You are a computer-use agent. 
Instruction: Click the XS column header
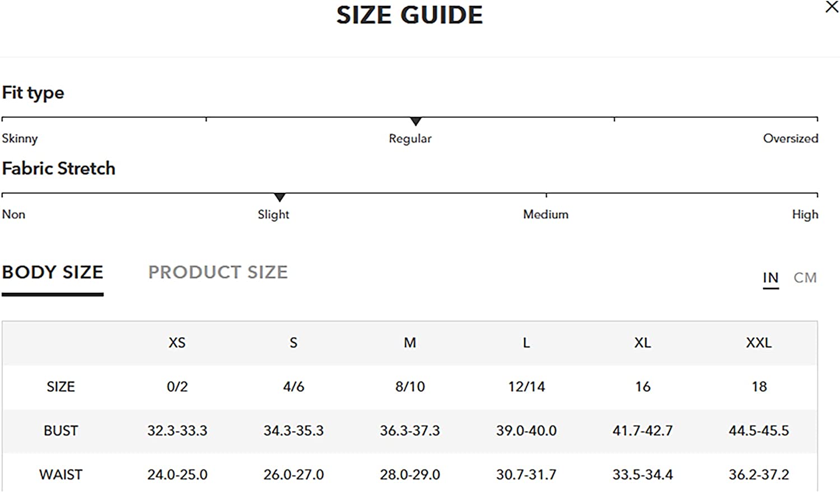[x=177, y=343]
